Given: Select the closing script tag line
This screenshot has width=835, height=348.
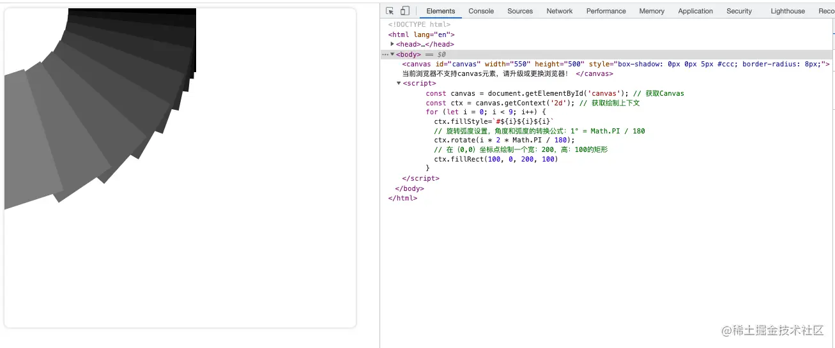Looking at the screenshot, I should pos(420,178).
